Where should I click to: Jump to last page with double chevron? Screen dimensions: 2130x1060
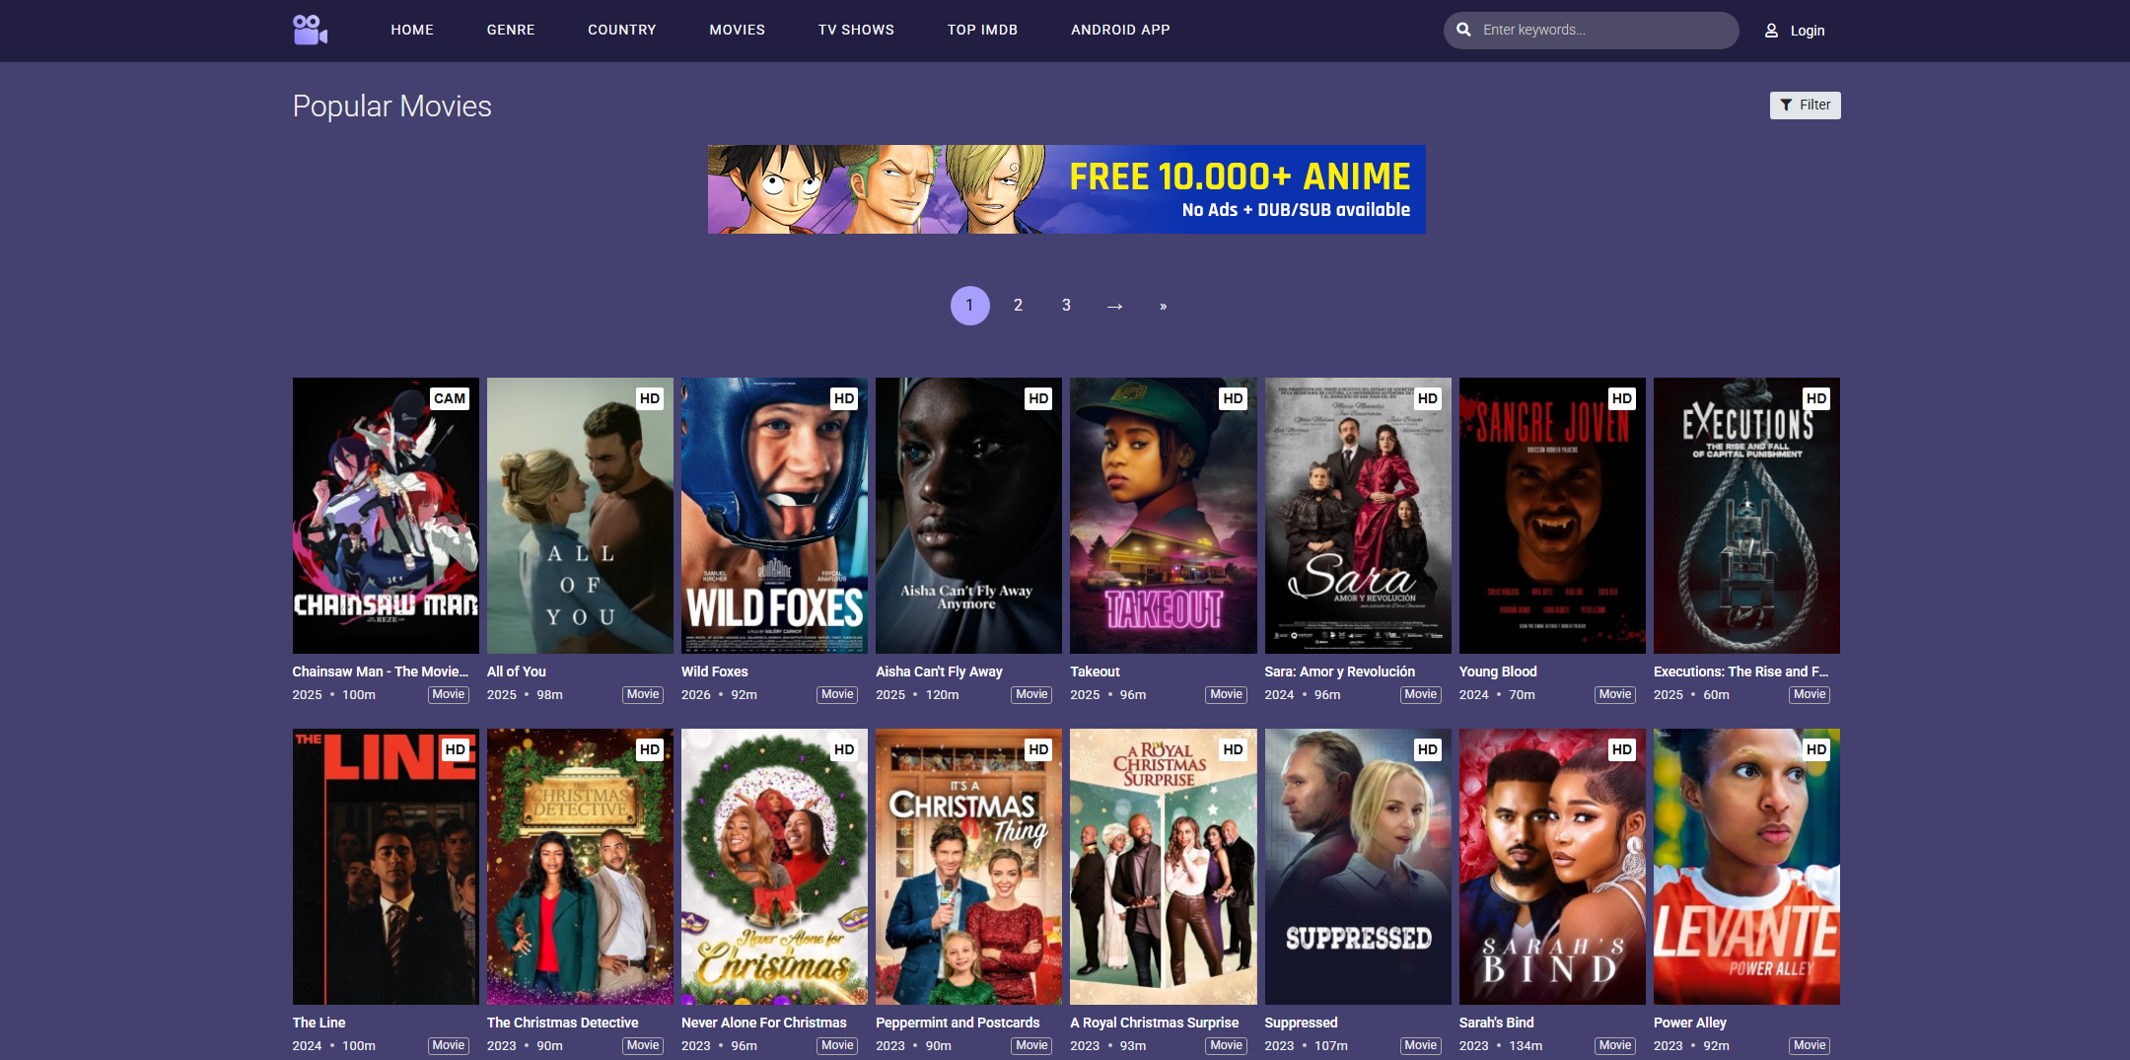point(1163,307)
